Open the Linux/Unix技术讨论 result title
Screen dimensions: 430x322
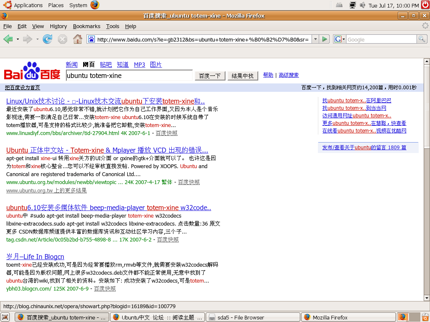tap(105, 101)
